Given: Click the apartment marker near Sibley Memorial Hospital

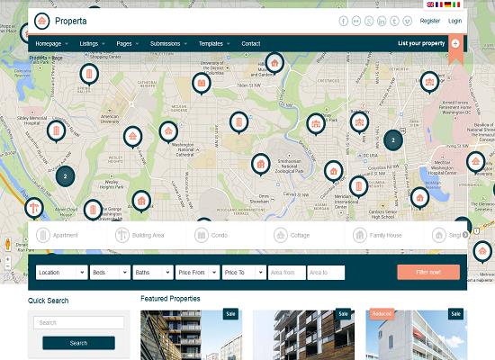Looking at the screenshot, I should [56, 131].
